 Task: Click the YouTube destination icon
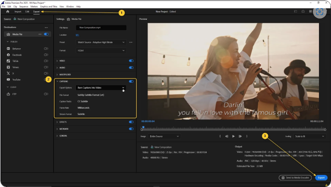pyautogui.click(x=8, y=80)
